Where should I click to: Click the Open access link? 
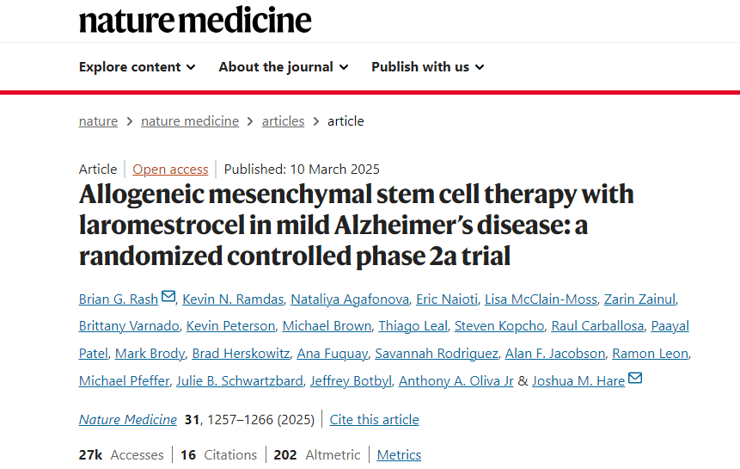pos(170,169)
